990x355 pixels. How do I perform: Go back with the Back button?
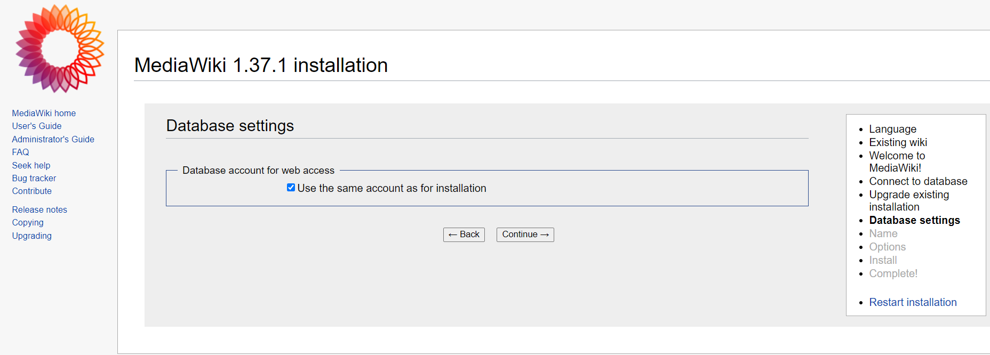tap(464, 235)
